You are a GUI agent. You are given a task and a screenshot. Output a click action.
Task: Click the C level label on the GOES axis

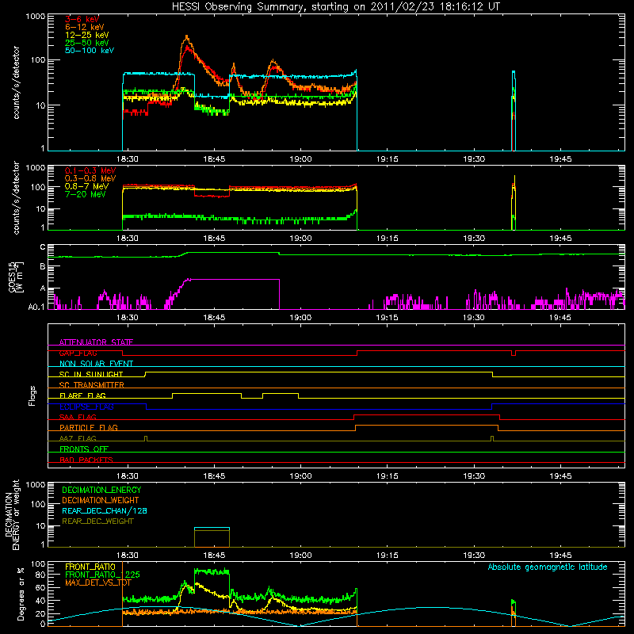click(43, 247)
